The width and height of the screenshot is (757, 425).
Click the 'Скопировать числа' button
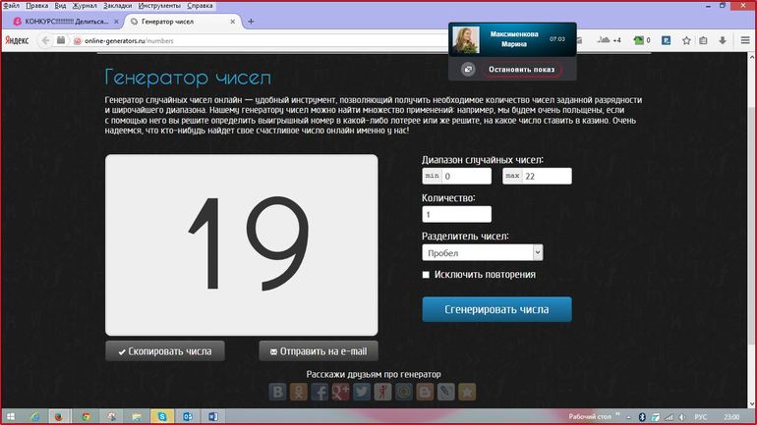pyautogui.click(x=165, y=351)
